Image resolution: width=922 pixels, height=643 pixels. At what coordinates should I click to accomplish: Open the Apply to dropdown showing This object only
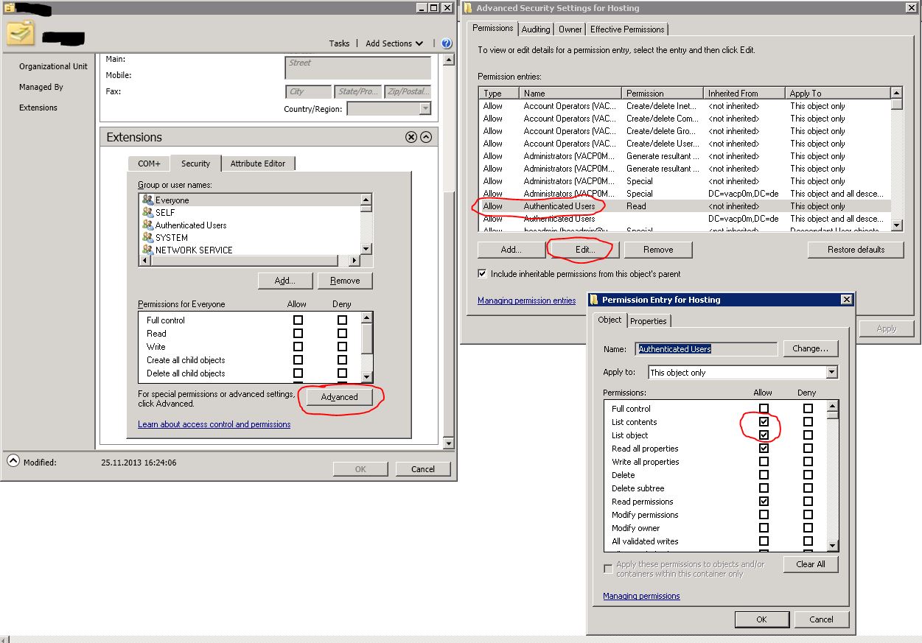pos(832,372)
